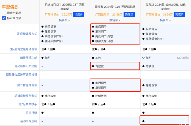Click the 后排座椅放倒形式 row label
Screen dimensions: 191x126
[x=26, y=96]
